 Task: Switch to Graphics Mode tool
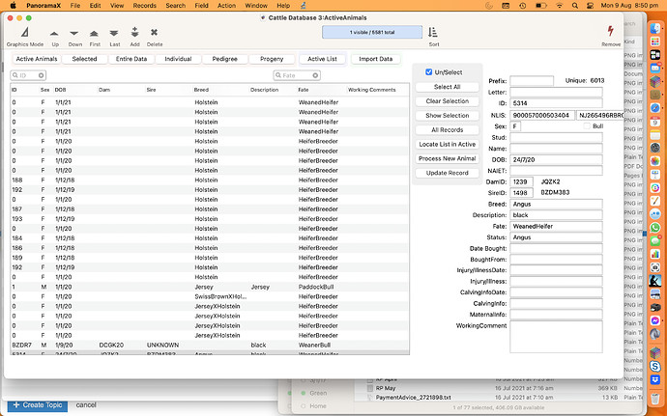point(25,37)
